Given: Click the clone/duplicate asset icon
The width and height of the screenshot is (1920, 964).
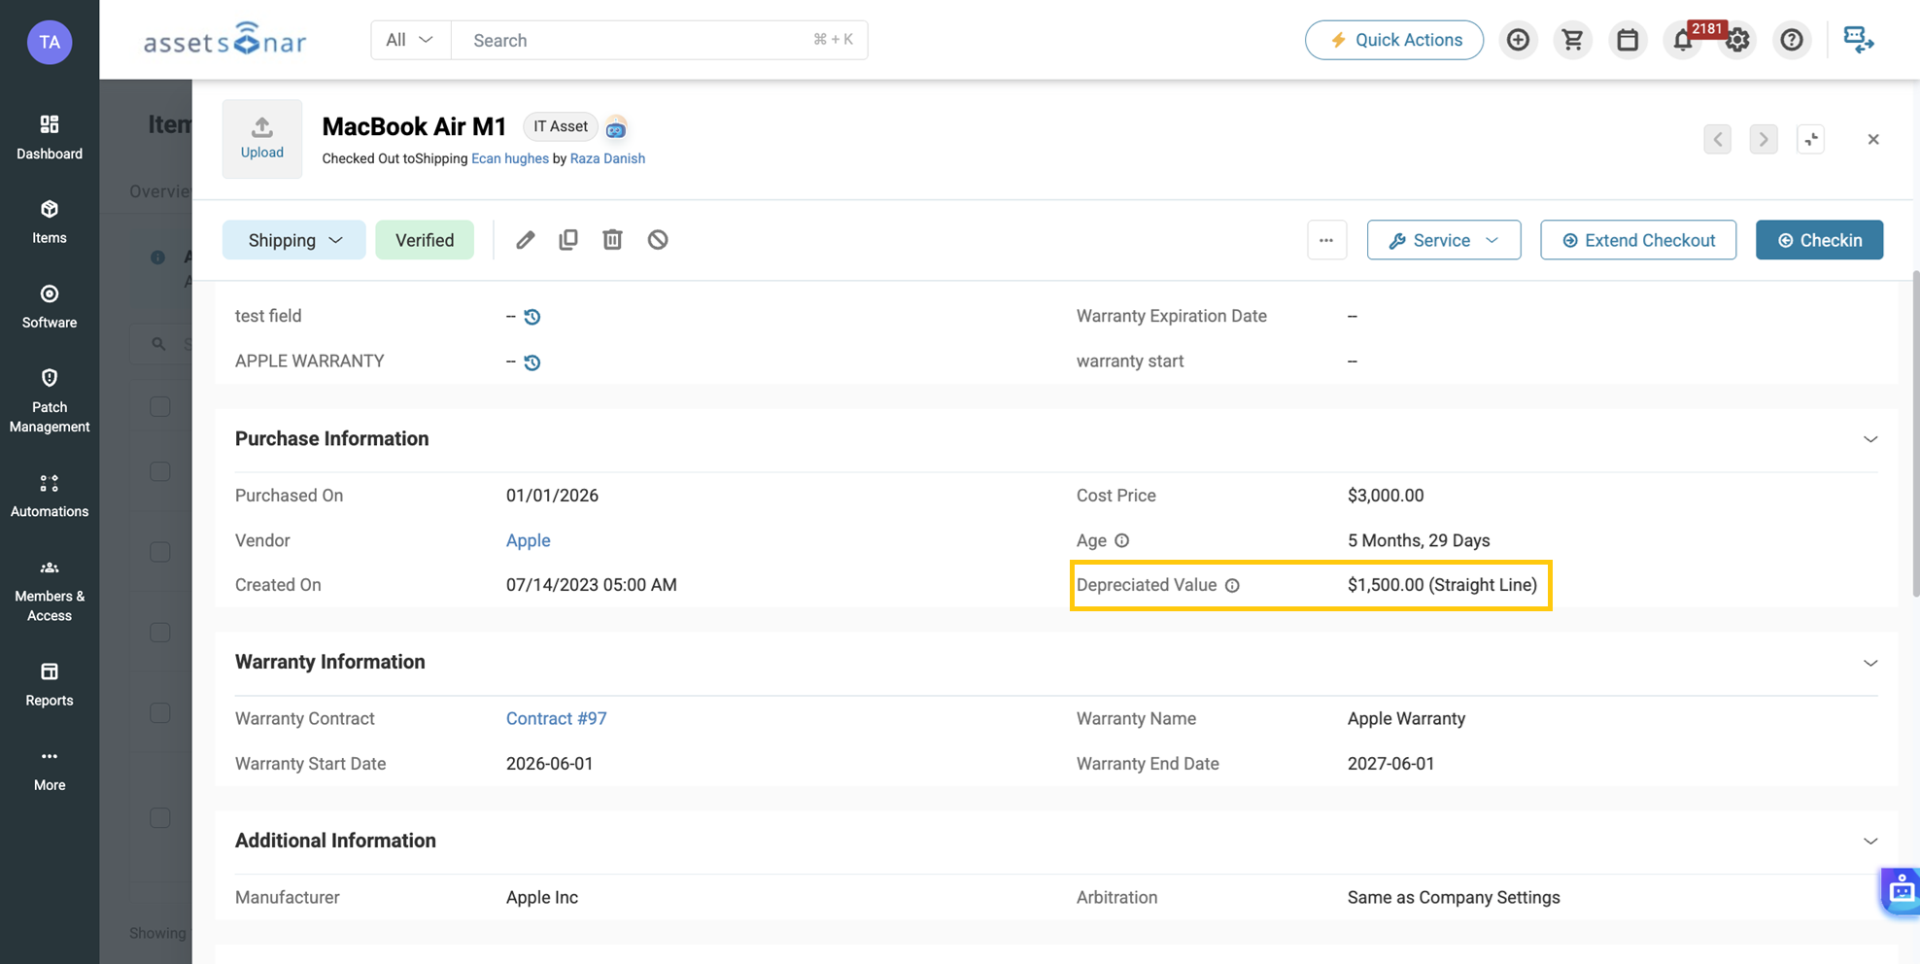Looking at the screenshot, I should tap(568, 240).
